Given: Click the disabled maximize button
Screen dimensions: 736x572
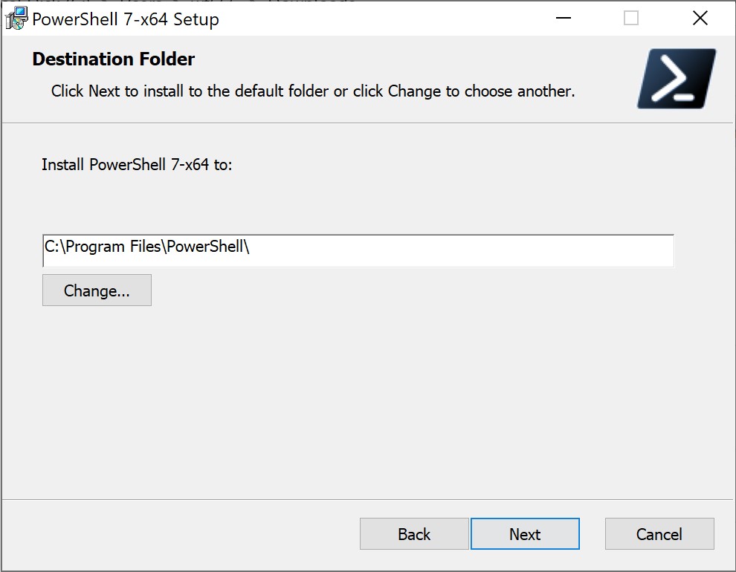Looking at the screenshot, I should (630, 19).
